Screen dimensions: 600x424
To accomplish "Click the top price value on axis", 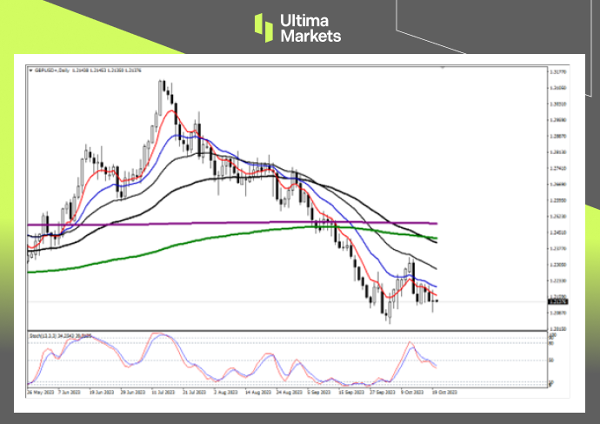I will click(559, 71).
